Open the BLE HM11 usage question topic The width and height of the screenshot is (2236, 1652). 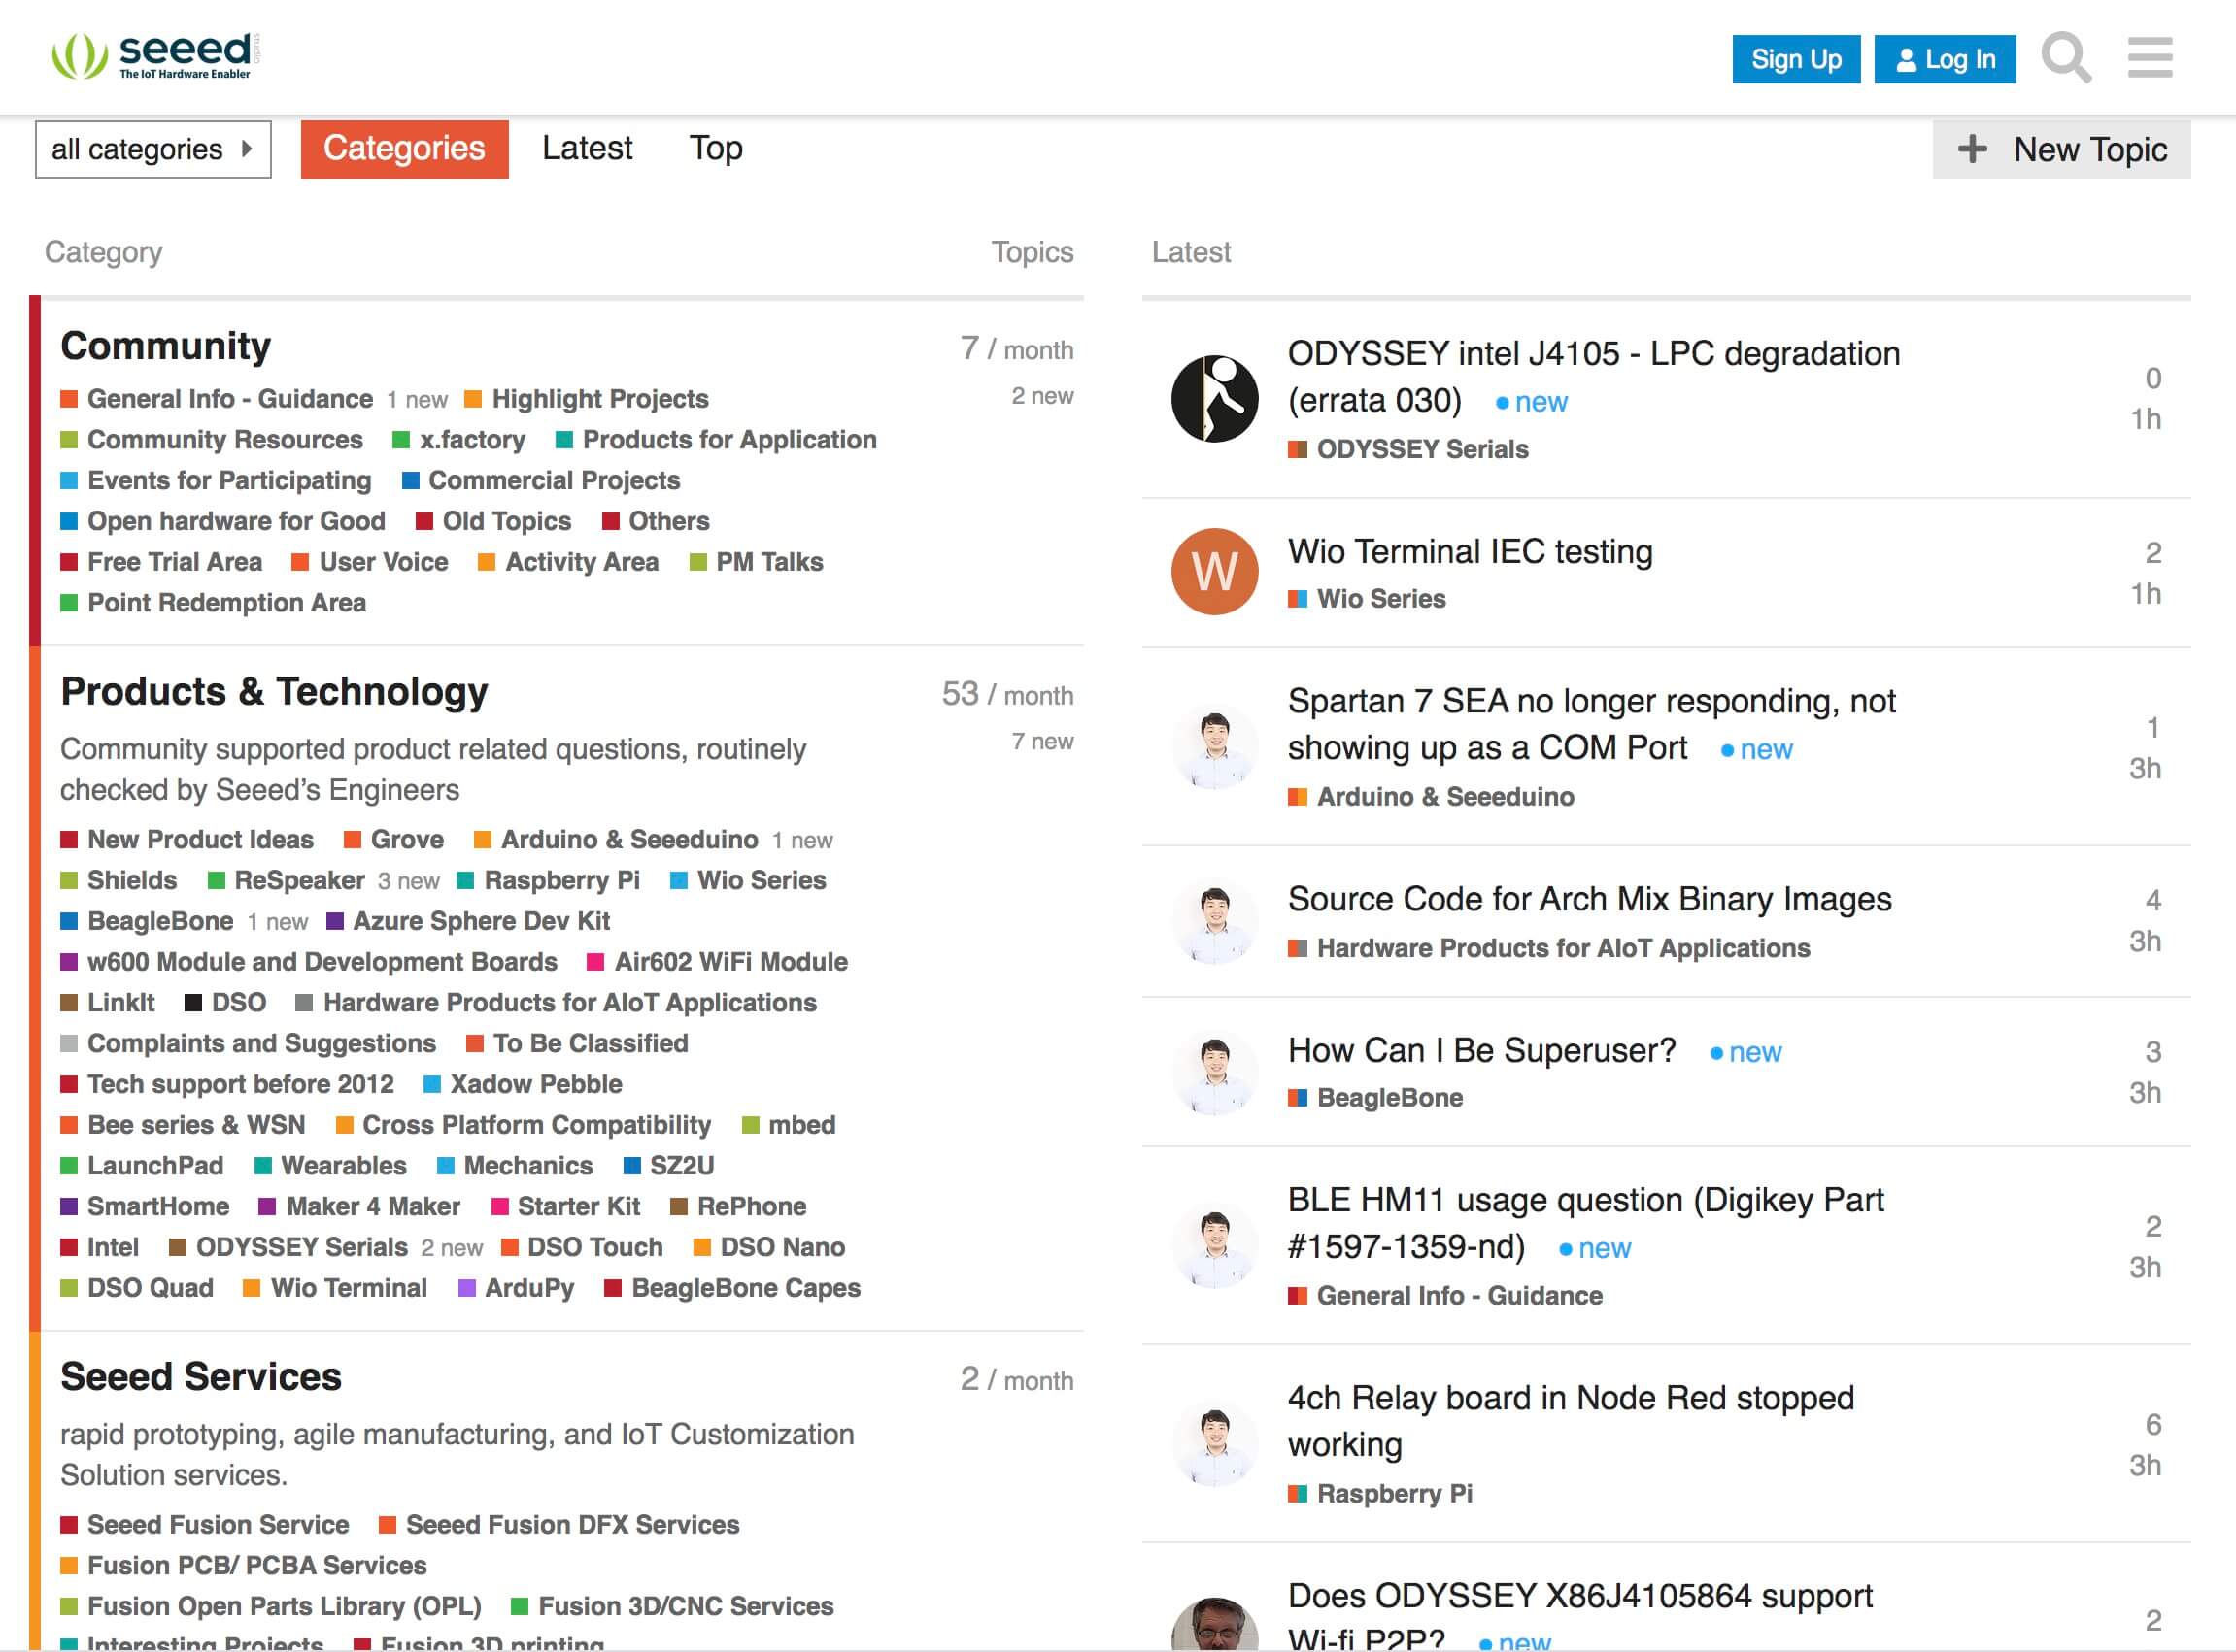(1586, 1223)
